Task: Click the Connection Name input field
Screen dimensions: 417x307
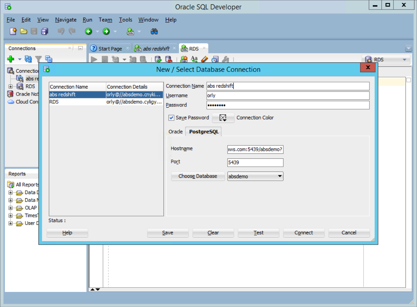Action: point(288,86)
